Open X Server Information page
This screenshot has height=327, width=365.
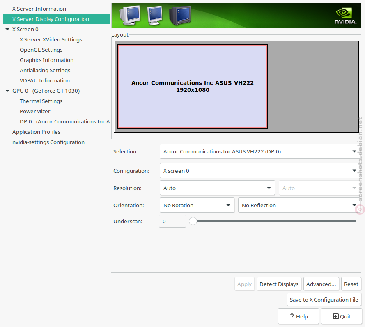pos(56,9)
